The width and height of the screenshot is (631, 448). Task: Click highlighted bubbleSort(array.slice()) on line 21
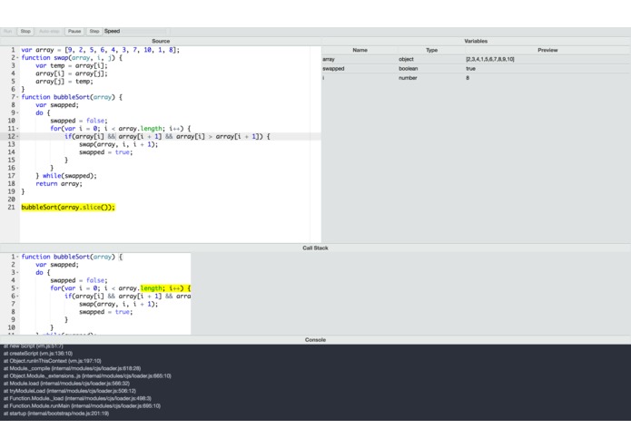pyautogui.click(x=68, y=208)
